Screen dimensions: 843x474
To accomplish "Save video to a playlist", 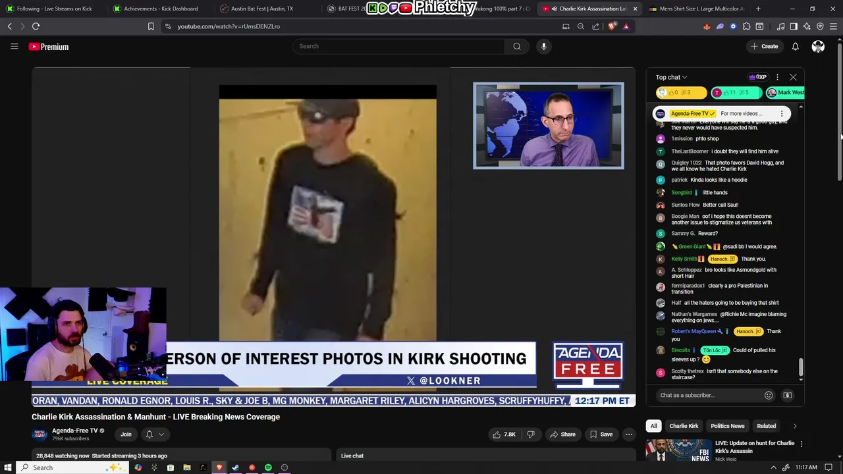I will (601, 434).
